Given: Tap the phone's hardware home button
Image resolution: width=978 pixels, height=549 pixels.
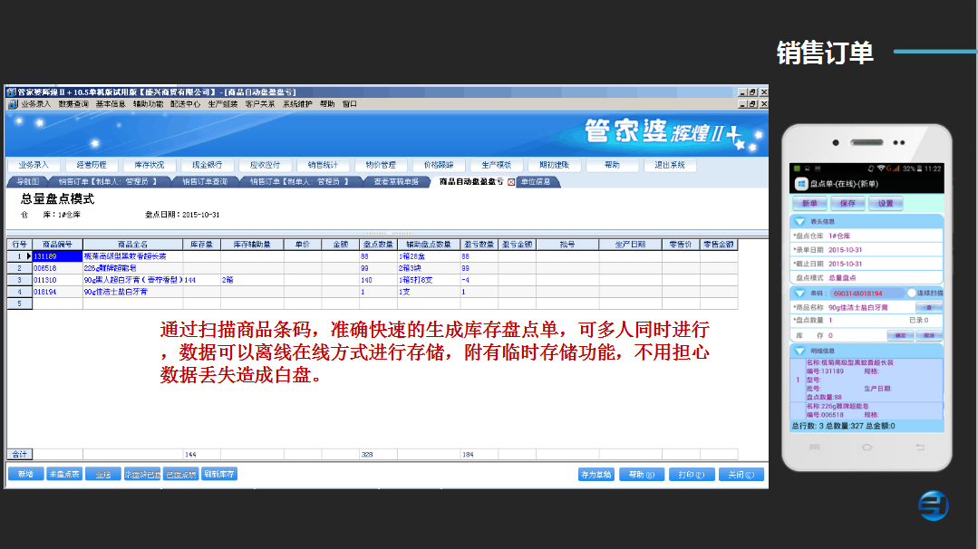Looking at the screenshot, I should point(867,447).
